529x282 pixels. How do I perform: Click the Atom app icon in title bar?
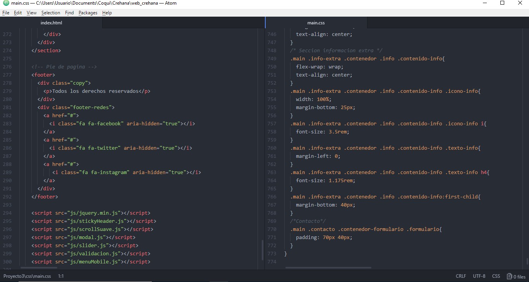click(x=5, y=3)
